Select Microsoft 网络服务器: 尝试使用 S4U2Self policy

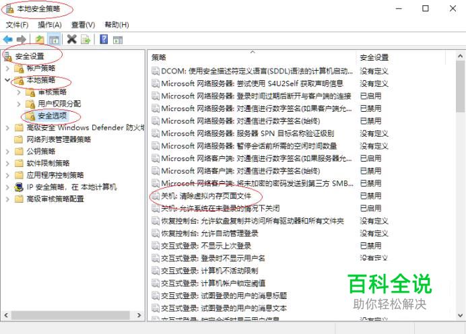pos(252,83)
